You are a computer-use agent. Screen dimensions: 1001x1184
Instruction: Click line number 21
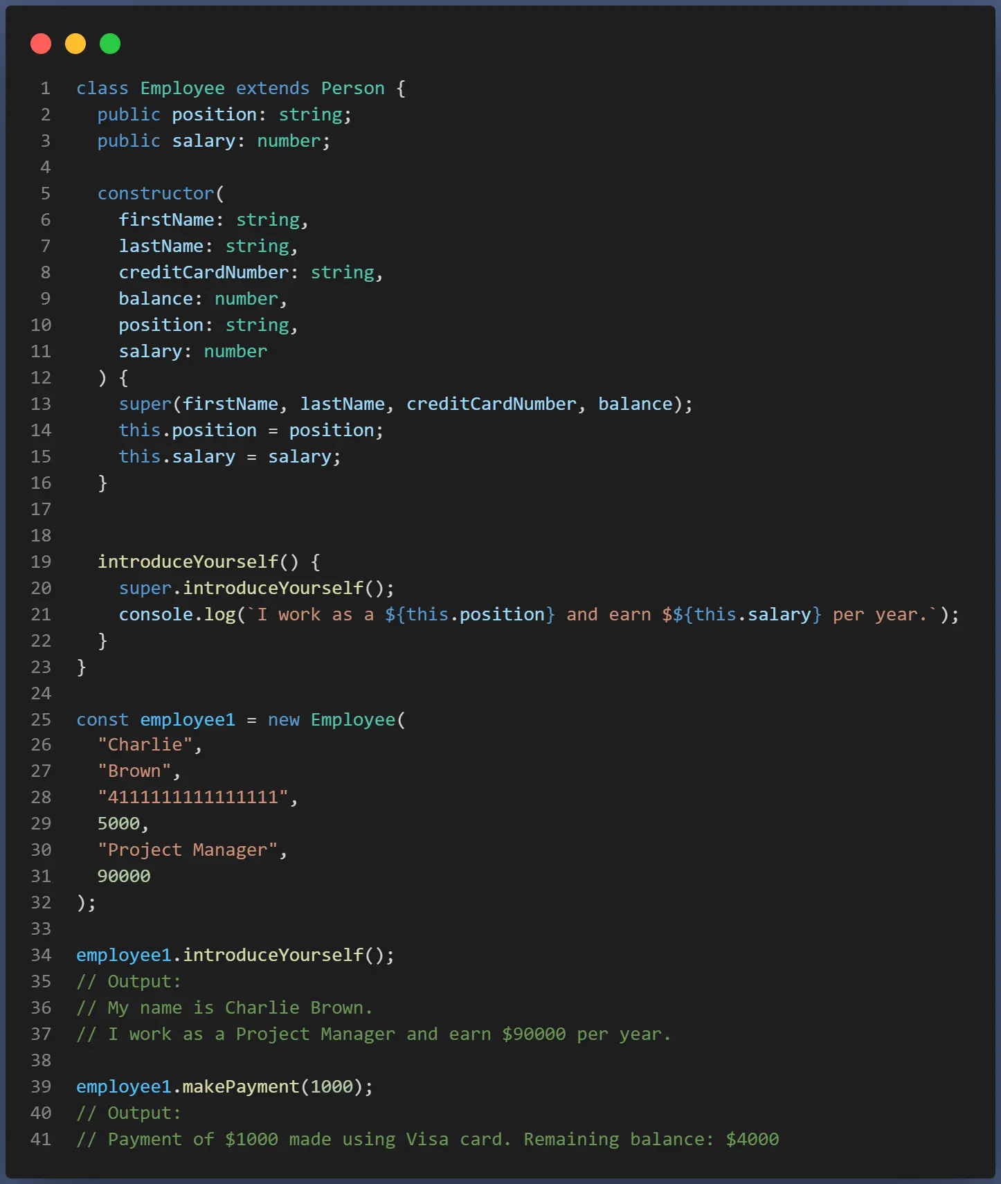coord(41,615)
